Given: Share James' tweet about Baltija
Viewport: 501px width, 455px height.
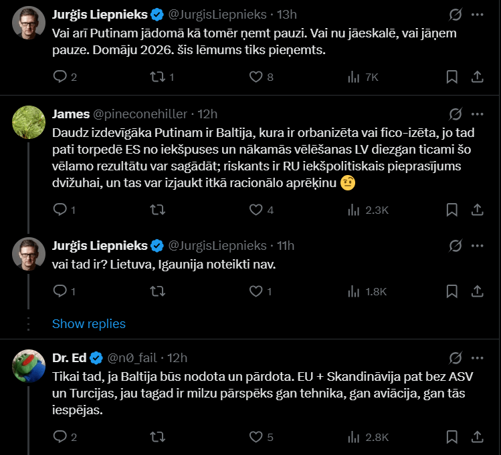Looking at the screenshot, I should click(478, 210).
